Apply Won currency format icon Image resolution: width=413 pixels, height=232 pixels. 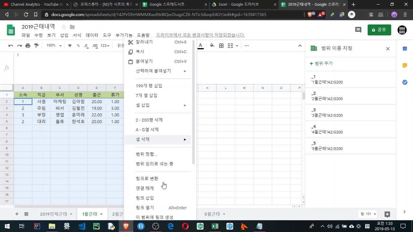(x=70, y=46)
